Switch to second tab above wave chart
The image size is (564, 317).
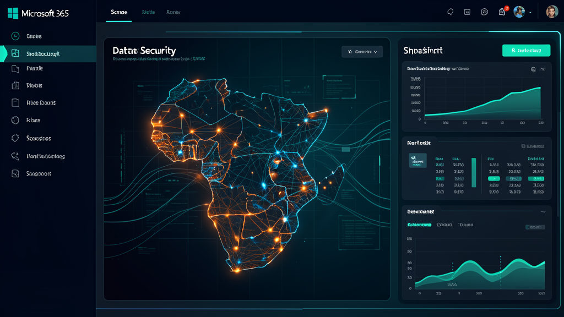(444, 225)
